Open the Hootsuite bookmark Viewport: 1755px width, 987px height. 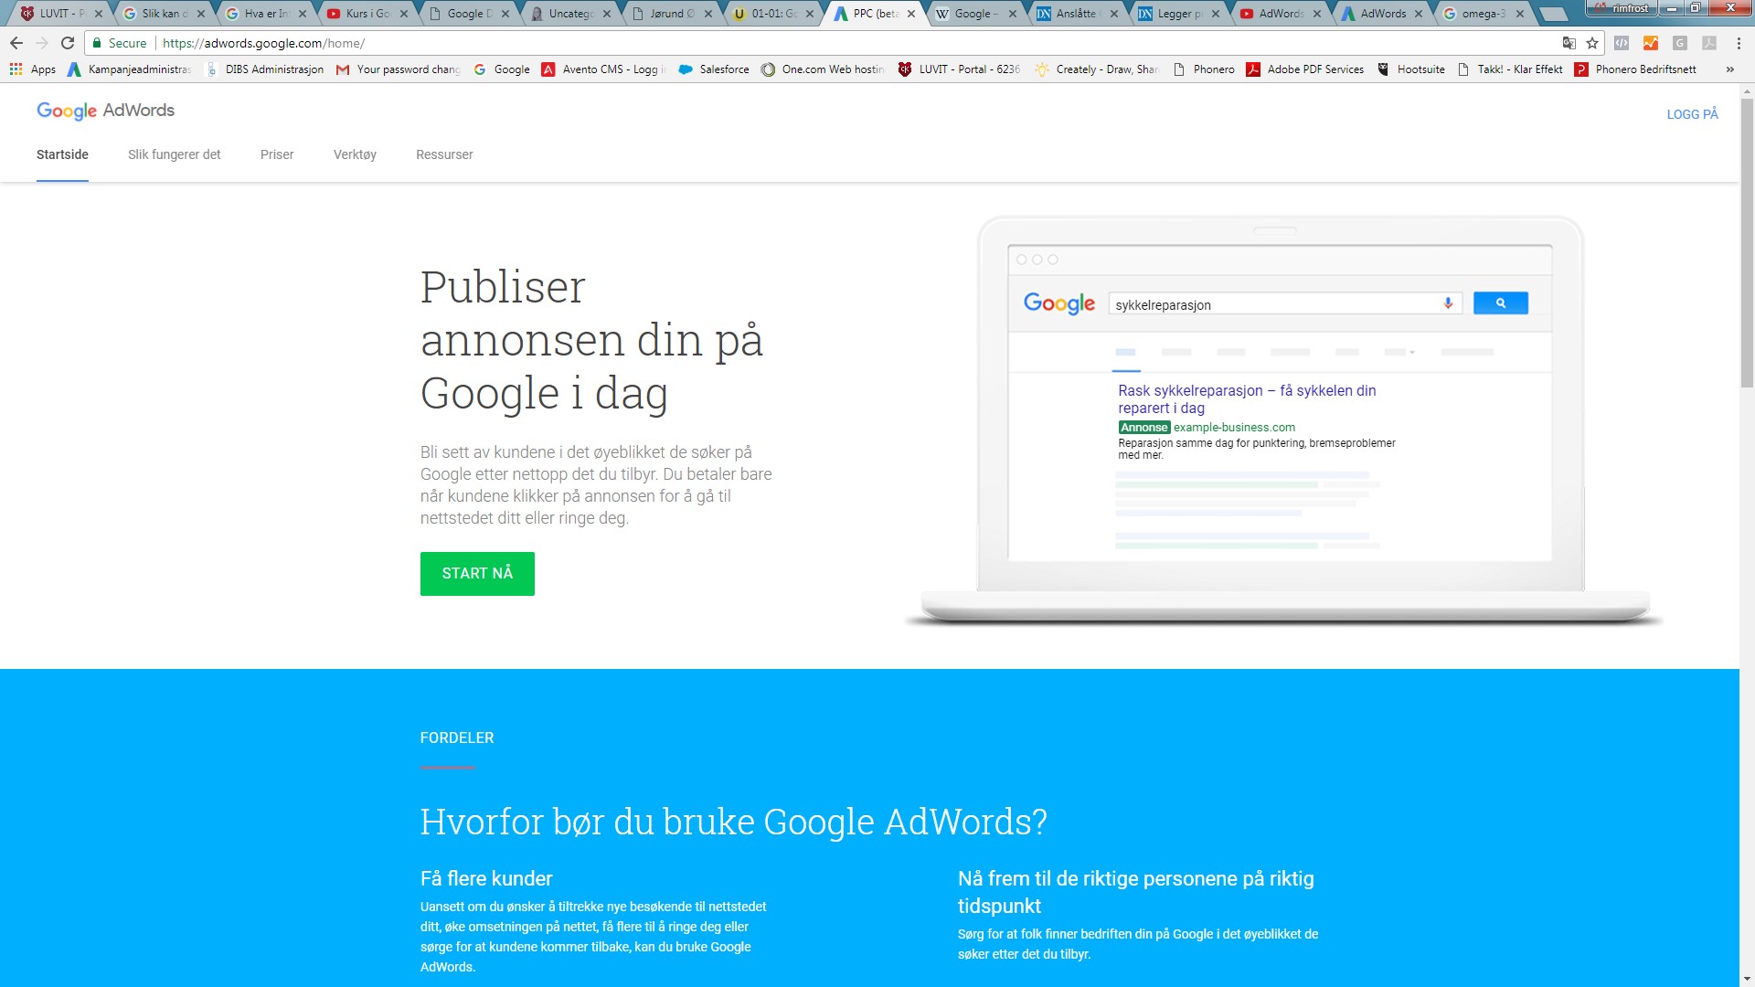point(1411,69)
